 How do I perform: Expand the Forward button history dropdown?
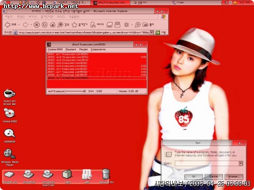(31, 25)
